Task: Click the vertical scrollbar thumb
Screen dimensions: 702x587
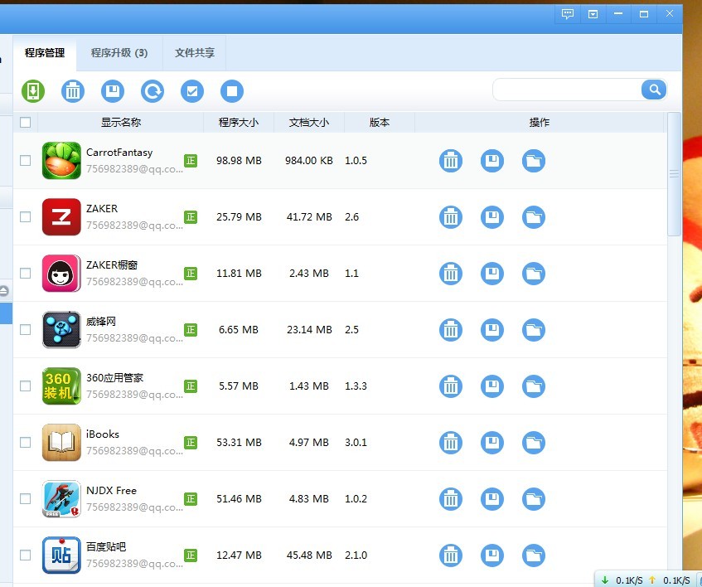Action: (674, 174)
